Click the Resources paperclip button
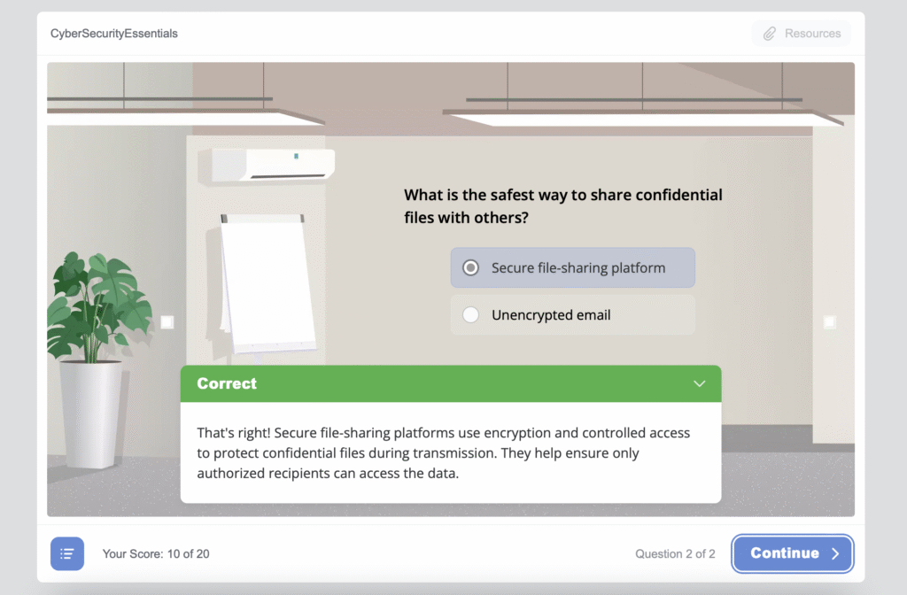The image size is (907, 595). tap(801, 34)
